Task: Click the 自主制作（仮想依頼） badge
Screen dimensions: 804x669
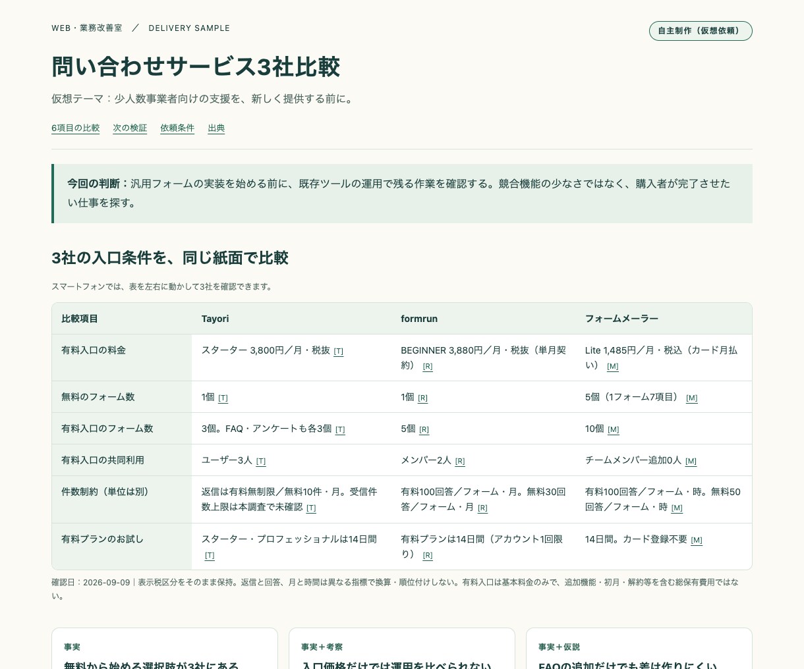Action: [x=701, y=31]
